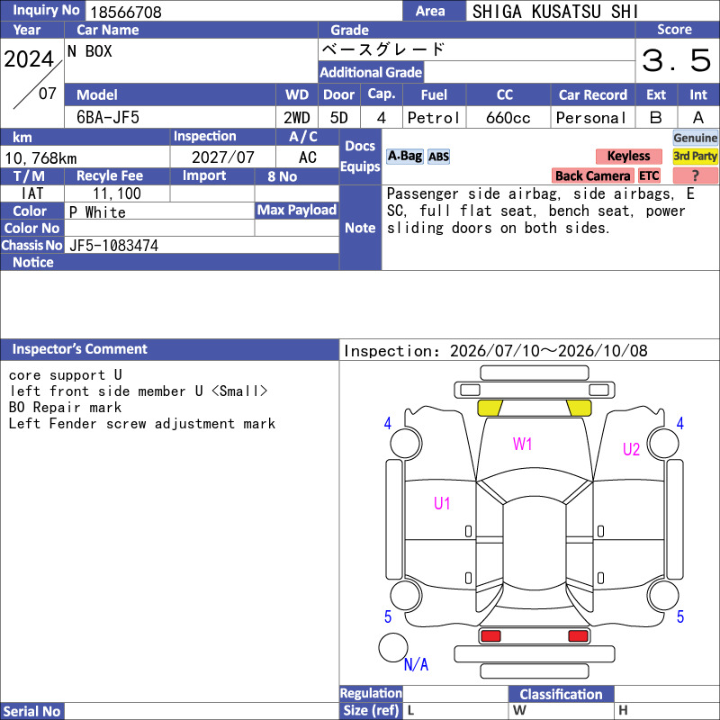Click the Note text about airbags

[x=541, y=211]
